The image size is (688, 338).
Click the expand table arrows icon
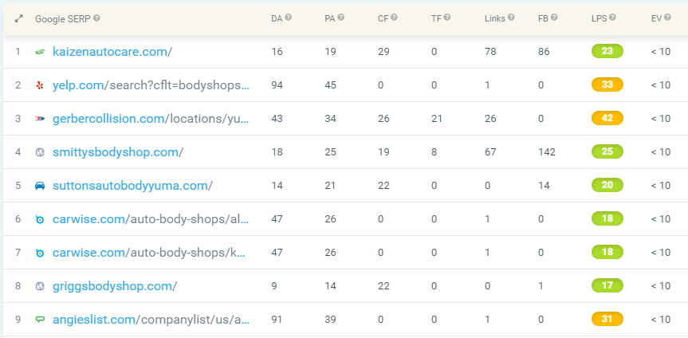(x=19, y=19)
